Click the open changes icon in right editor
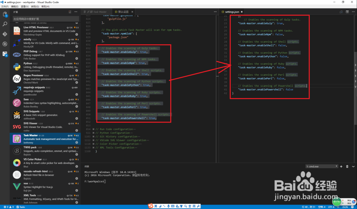The width and height of the screenshot is (357, 209). point(341,12)
